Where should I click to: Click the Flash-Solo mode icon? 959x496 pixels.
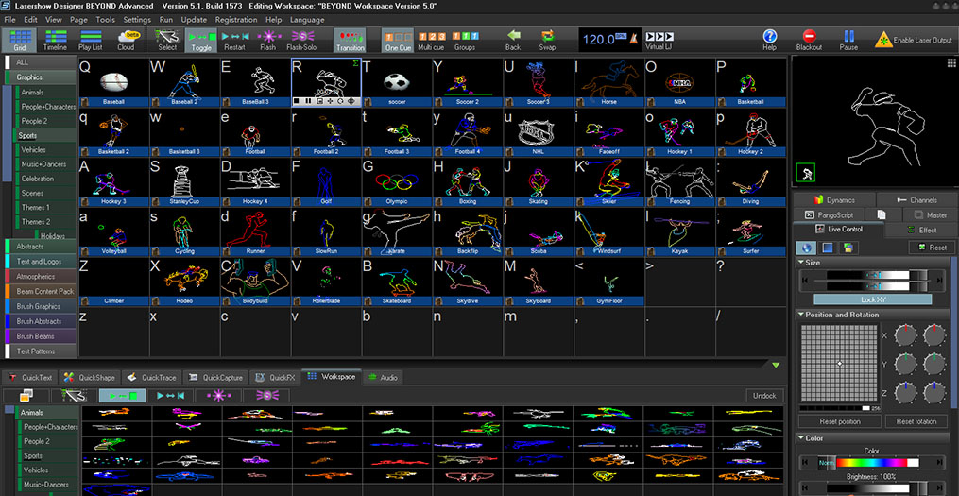pos(301,40)
